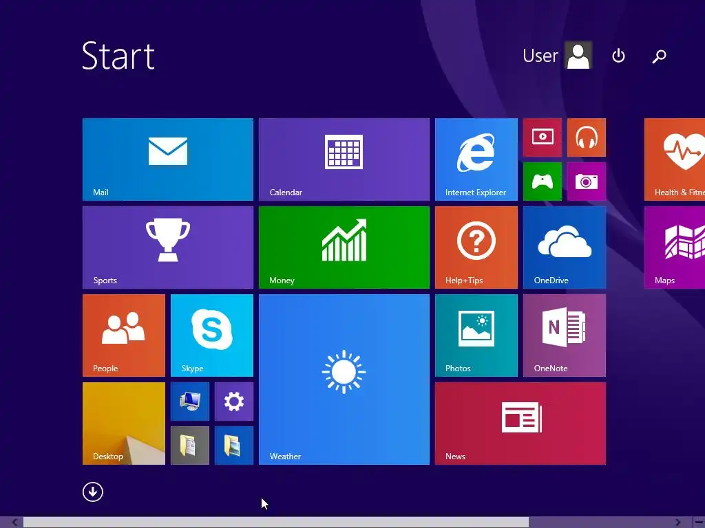Click the horizontal scrollbar thumb
This screenshot has height=528, width=705.
(275, 522)
